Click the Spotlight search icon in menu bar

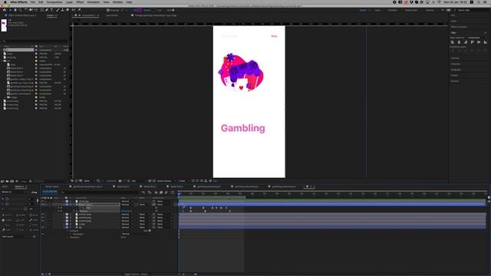point(479,2)
